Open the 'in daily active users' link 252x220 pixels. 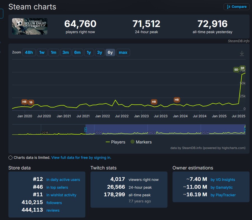coord(63,180)
